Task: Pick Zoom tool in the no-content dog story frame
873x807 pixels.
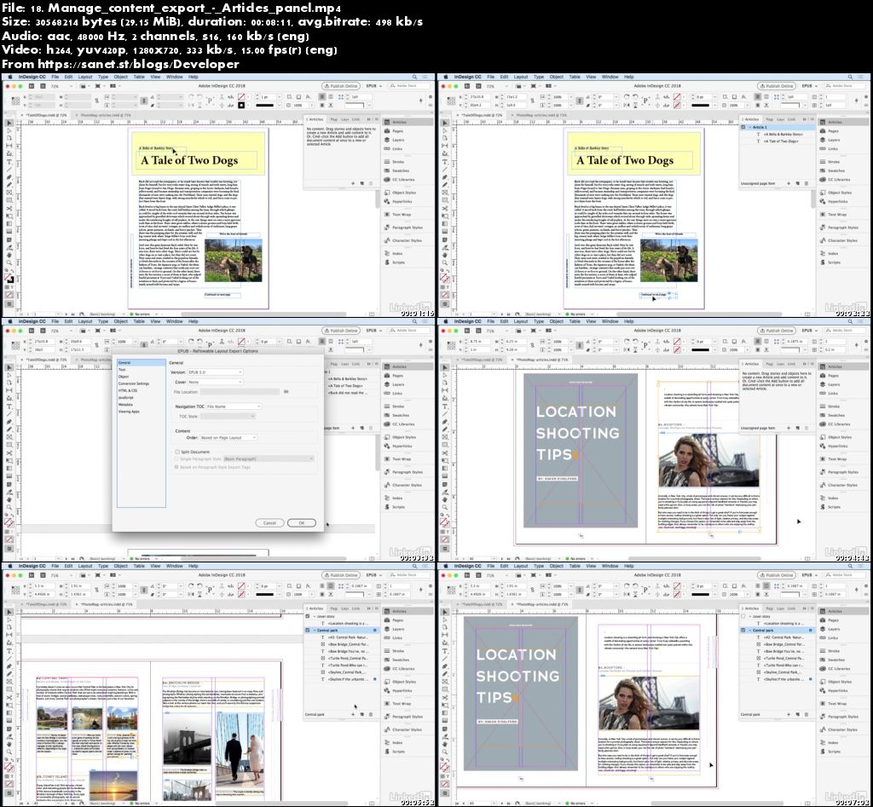Action: coord(9,262)
